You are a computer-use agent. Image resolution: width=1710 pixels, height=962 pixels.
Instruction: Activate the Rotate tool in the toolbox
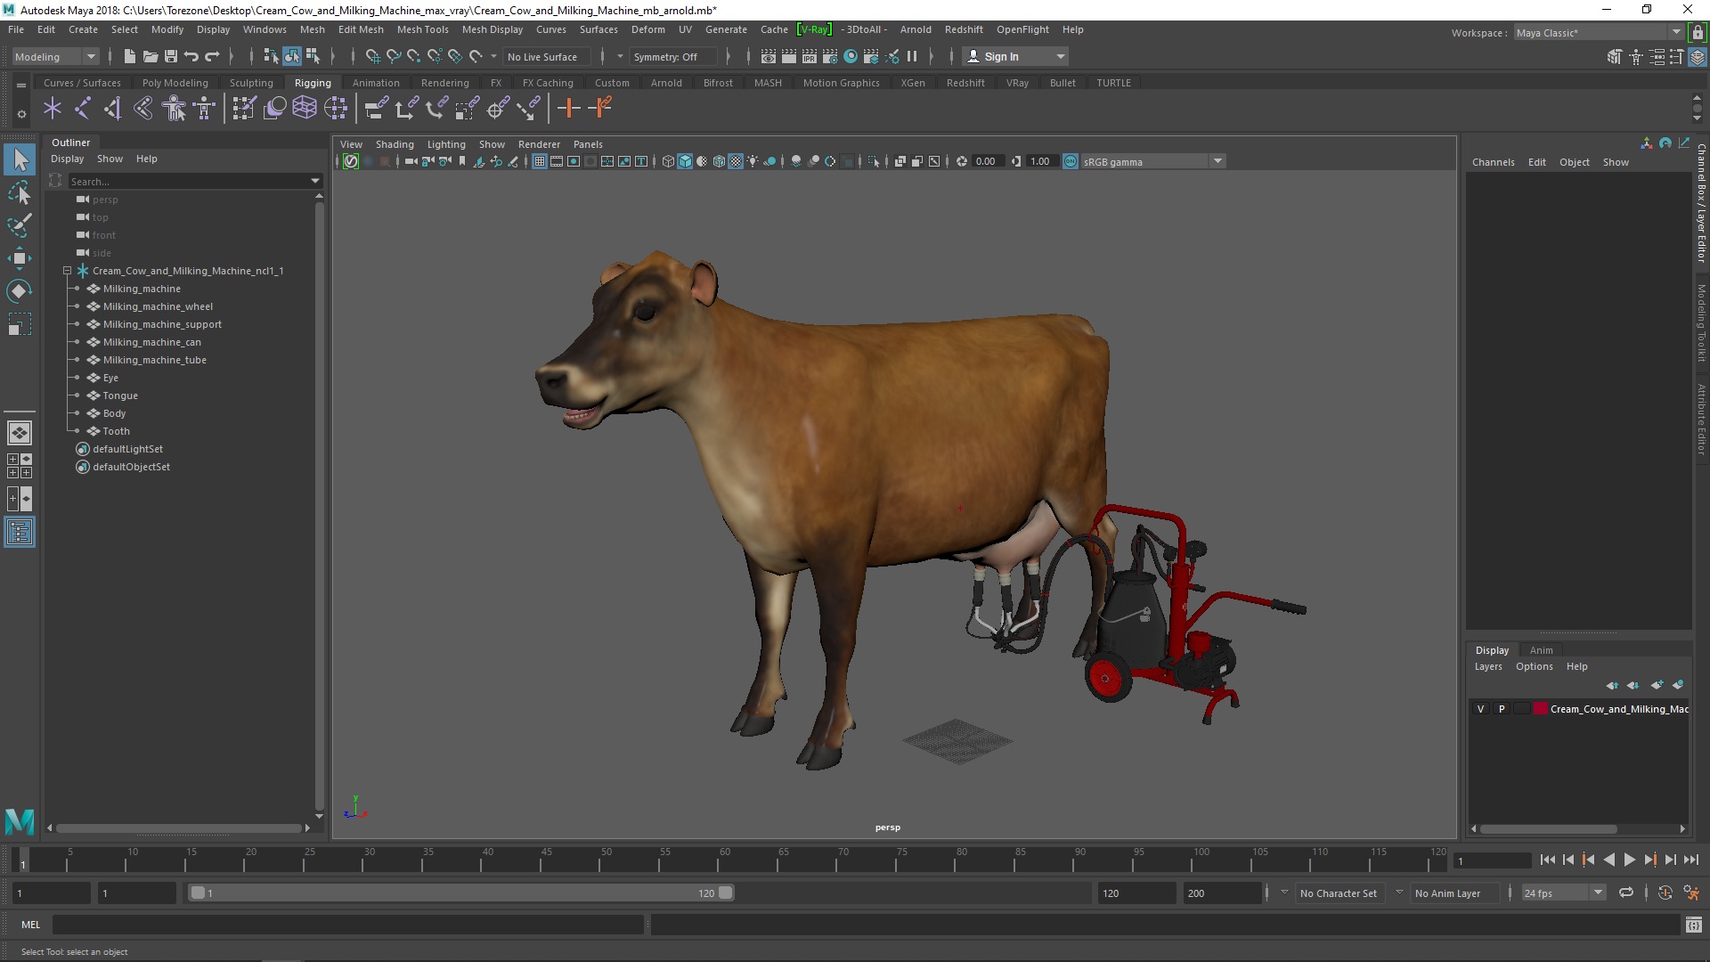pyautogui.click(x=19, y=291)
